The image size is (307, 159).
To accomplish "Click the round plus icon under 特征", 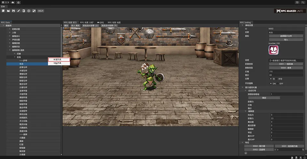I will point(245,153).
